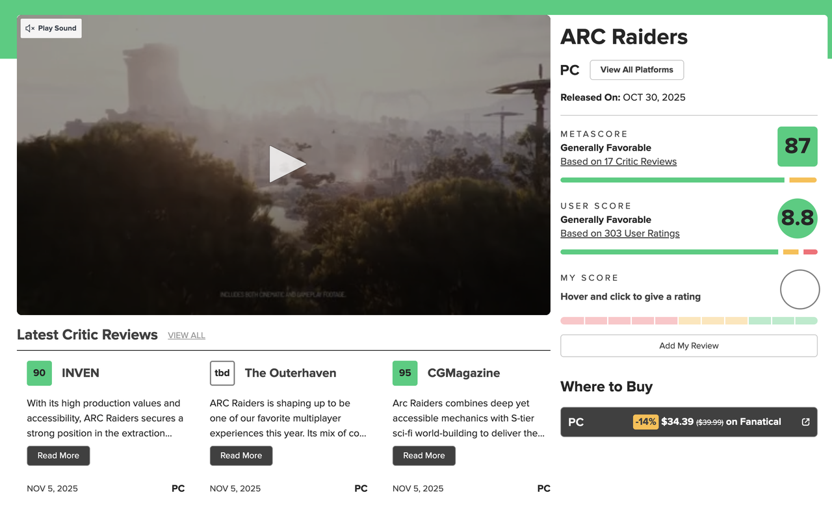Viewport: 832px width, 512px height.
Task: Read More of INVEN review
Action: click(x=58, y=455)
